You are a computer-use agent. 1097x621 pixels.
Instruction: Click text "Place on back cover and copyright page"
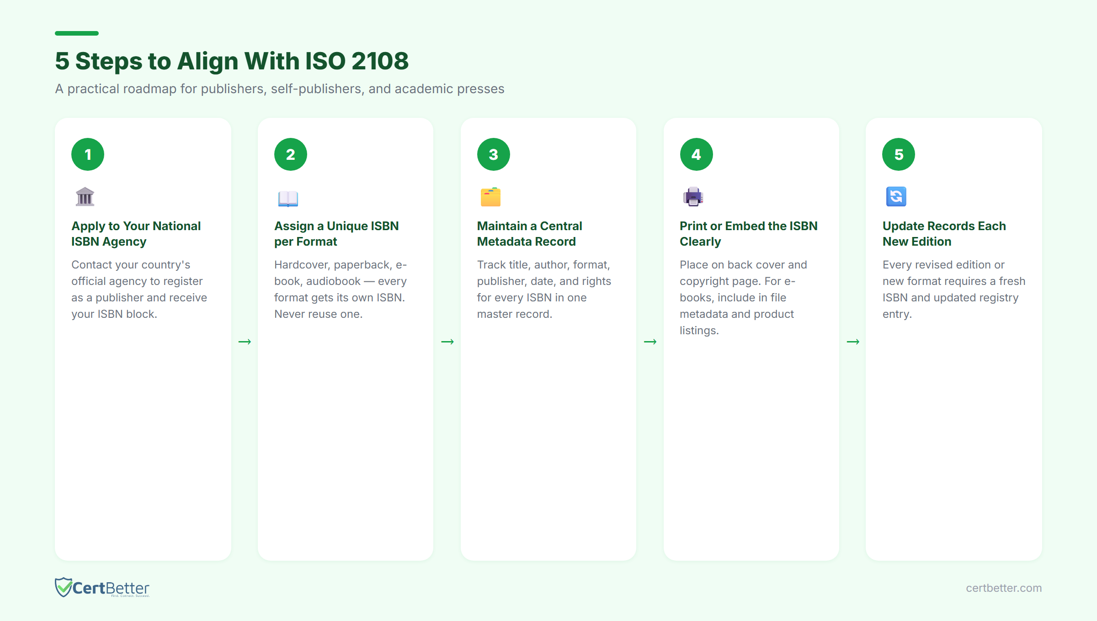(743, 273)
